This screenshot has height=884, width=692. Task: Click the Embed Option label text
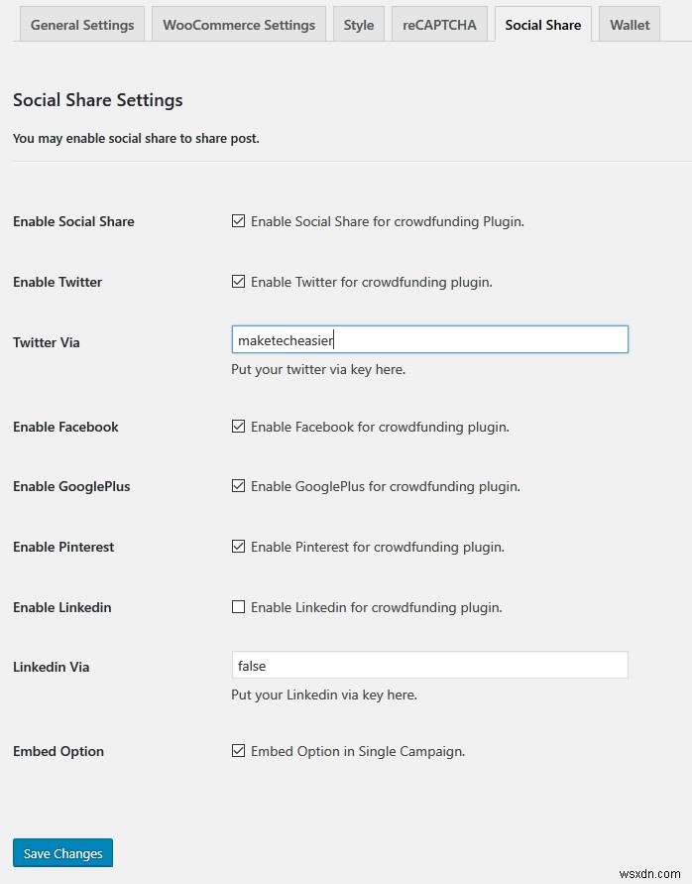(58, 751)
